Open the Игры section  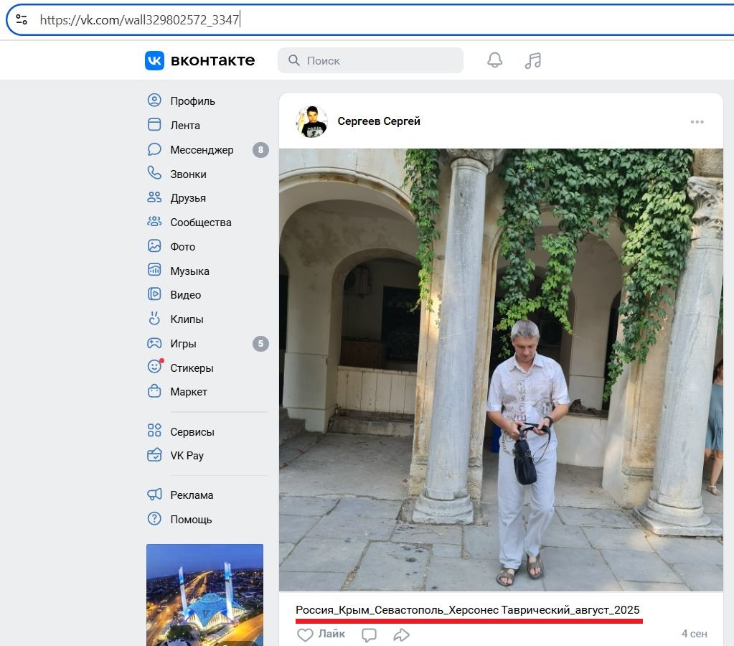point(183,344)
